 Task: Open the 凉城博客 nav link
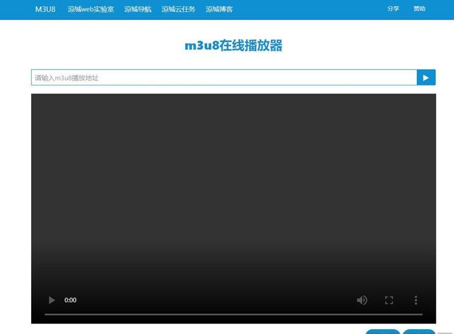(219, 9)
